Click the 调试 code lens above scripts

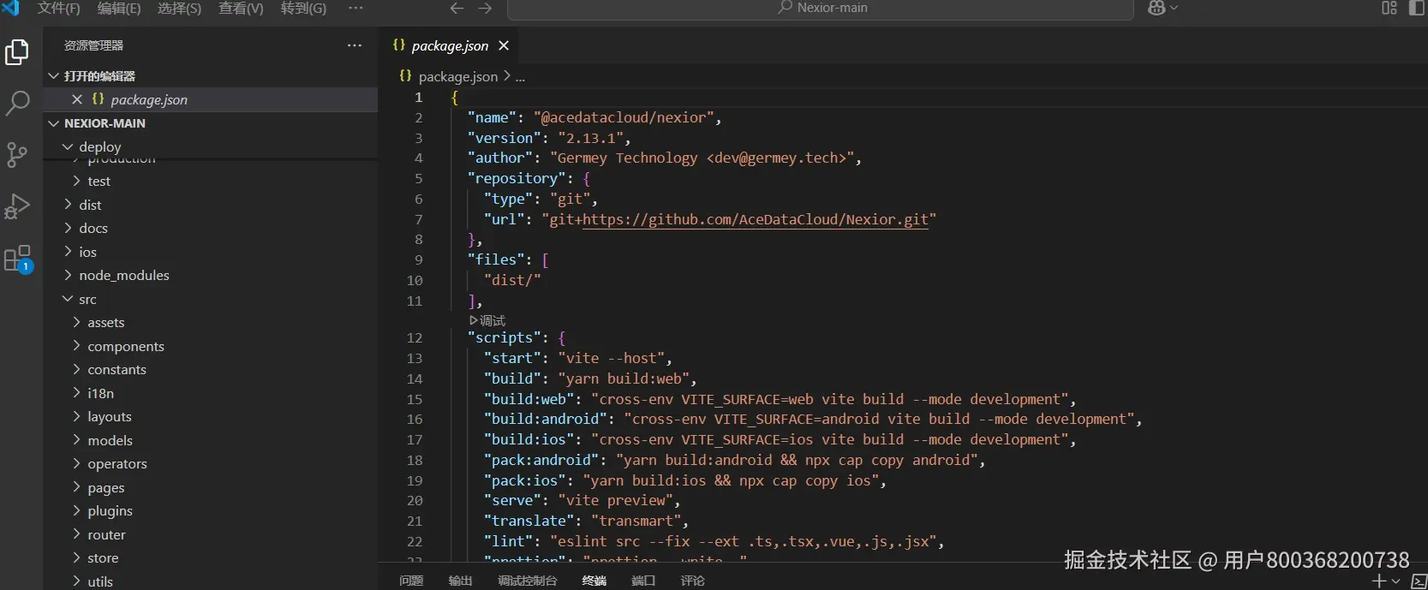click(x=487, y=320)
